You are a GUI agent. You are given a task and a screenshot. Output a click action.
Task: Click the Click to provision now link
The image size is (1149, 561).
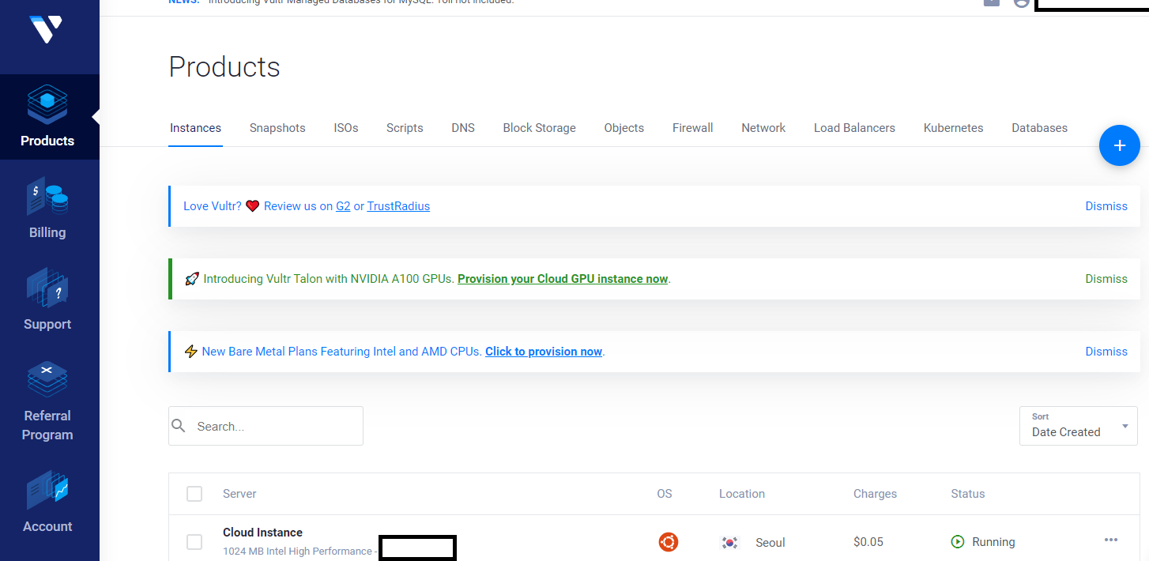[544, 352]
